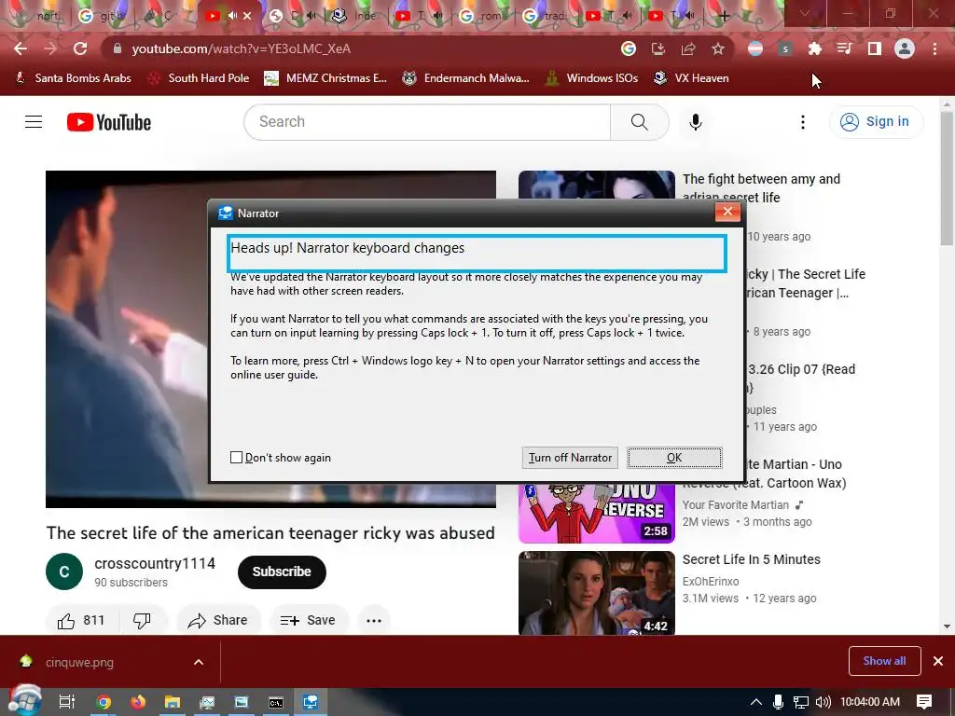Show hidden system tray icons

click(755, 702)
